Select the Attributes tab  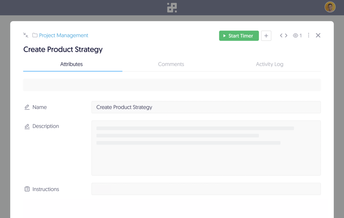coord(72,64)
